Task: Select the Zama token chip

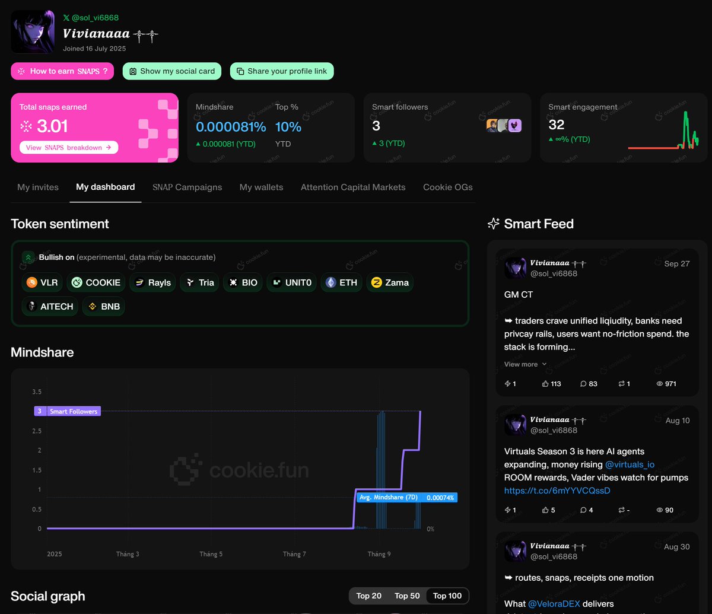Action: tap(390, 282)
